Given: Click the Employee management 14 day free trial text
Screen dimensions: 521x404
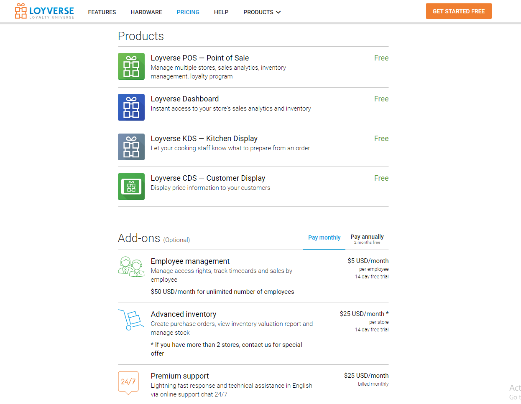Looking at the screenshot, I should (x=372, y=277).
